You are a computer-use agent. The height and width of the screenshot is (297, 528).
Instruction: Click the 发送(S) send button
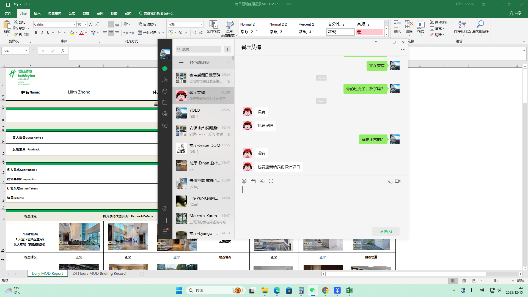[386, 232]
